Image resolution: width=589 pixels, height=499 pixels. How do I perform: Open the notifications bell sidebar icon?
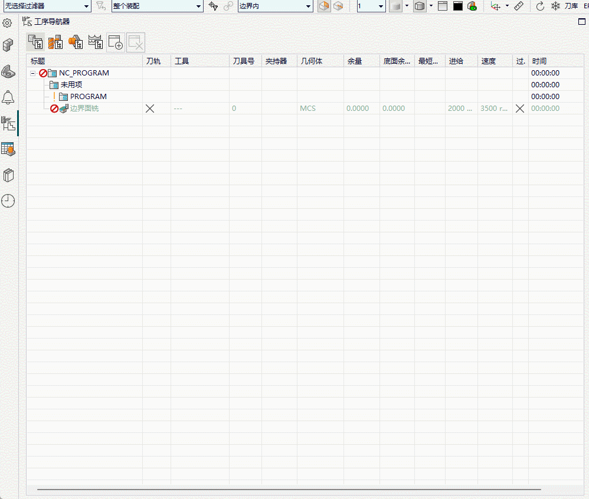(8, 97)
